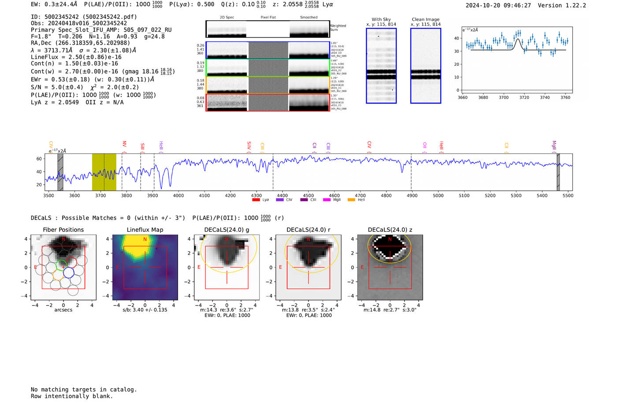Select the green-outlined fiber spectrum row
The width and height of the screenshot is (617, 420).
click(x=268, y=68)
